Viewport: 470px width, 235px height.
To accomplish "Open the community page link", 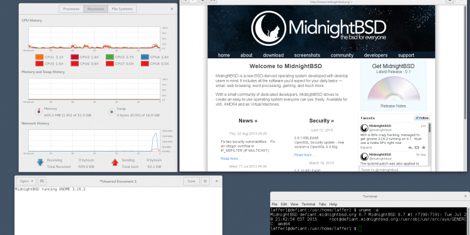I will (342, 55).
